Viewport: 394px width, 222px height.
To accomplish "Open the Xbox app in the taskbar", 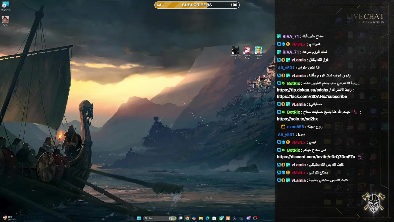I will pyautogui.click(x=221, y=218).
